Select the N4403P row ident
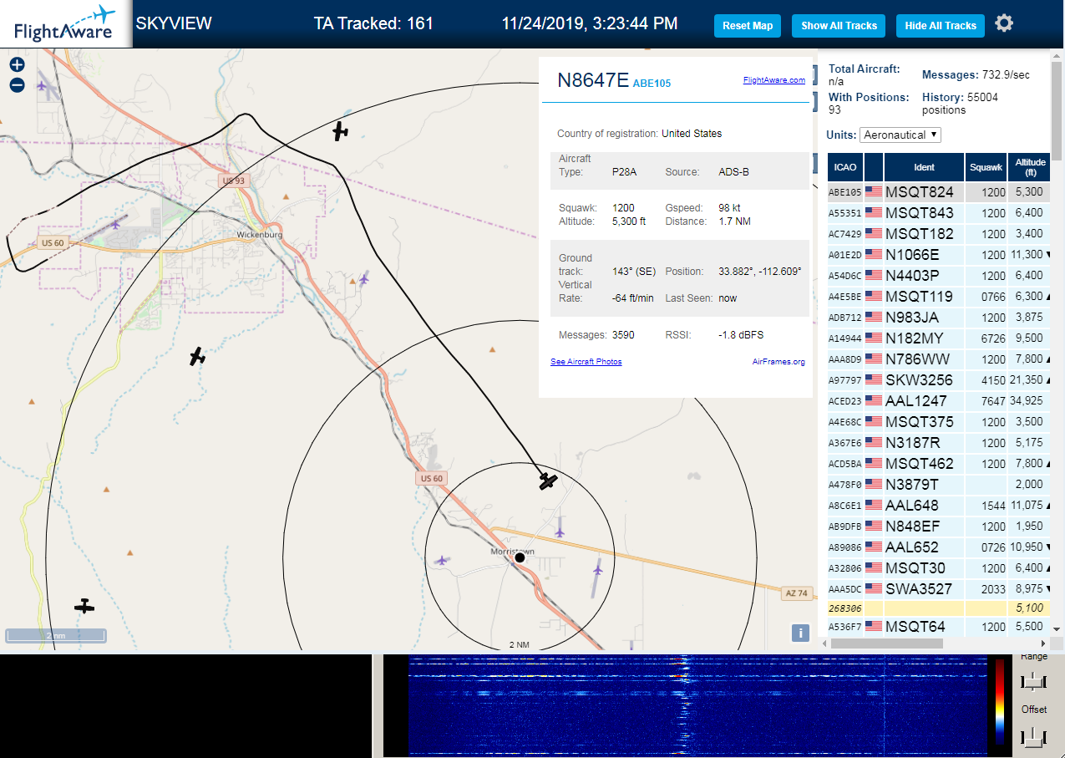This screenshot has height=758, width=1065. coord(912,276)
